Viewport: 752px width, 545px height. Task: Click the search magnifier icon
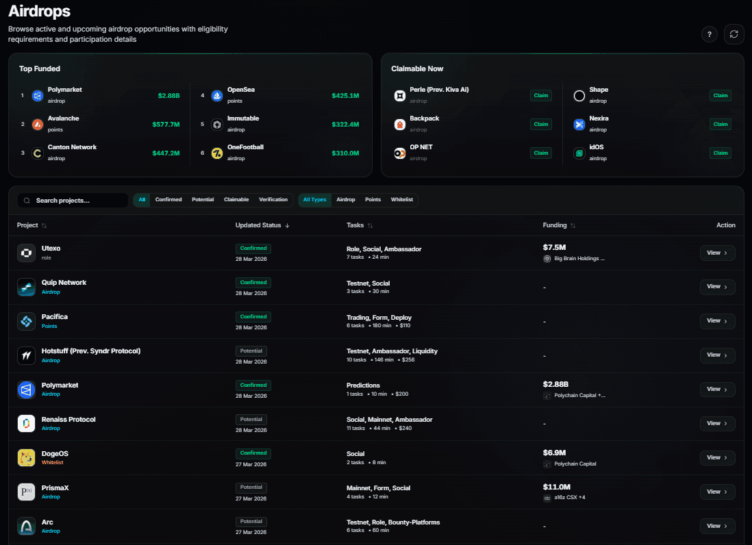(x=27, y=201)
